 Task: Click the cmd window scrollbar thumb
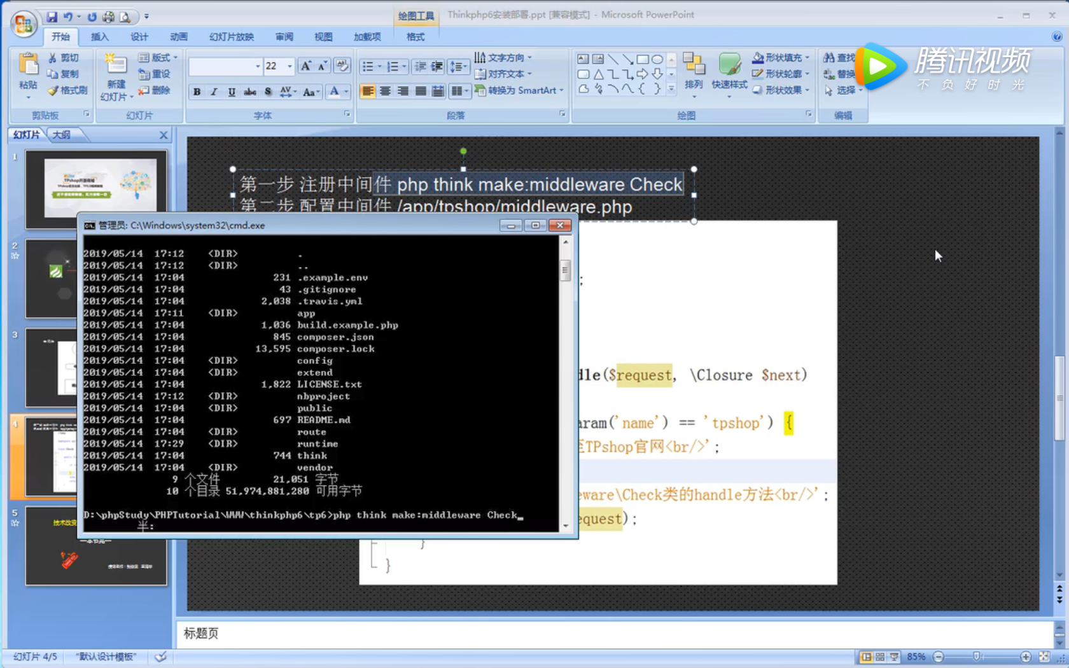pyautogui.click(x=565, y=270)
